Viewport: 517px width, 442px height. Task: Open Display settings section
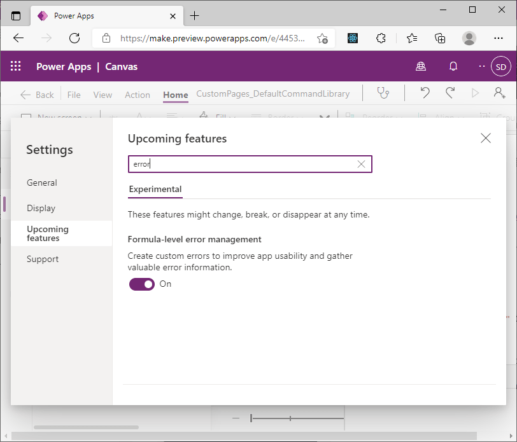(x=41, y=208)
